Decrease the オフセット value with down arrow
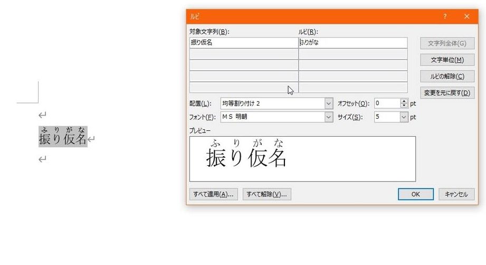The height and width of the screenshot is (265, 486). pyautogui.click(x=404, y=106)
